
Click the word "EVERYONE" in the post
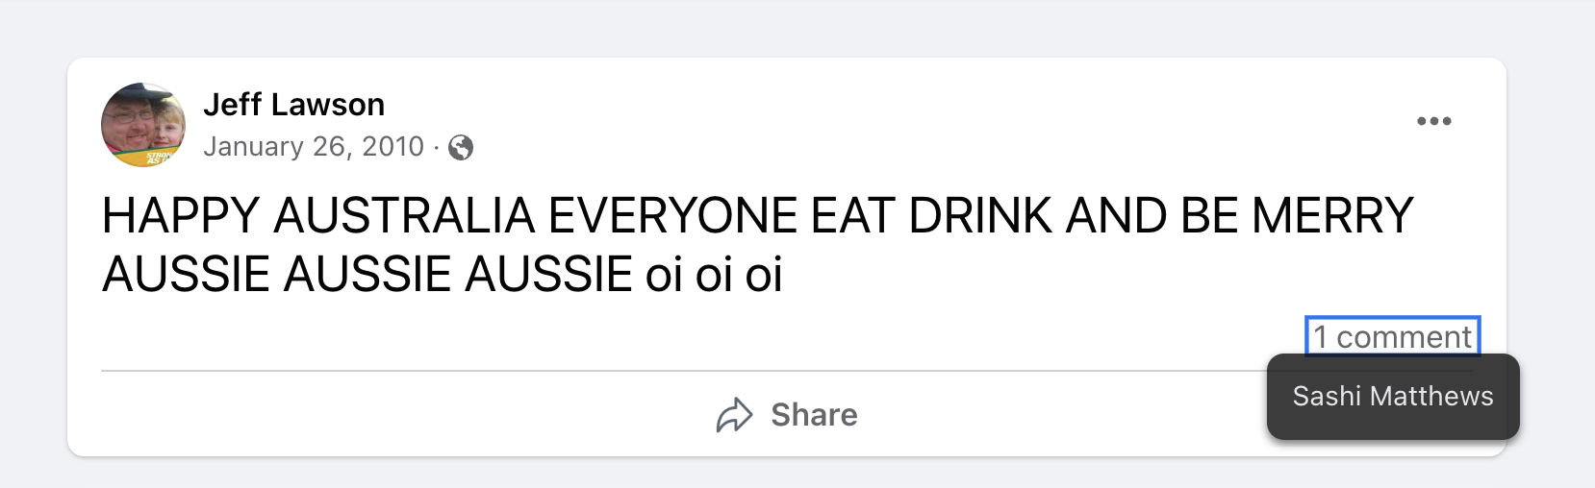672,215
